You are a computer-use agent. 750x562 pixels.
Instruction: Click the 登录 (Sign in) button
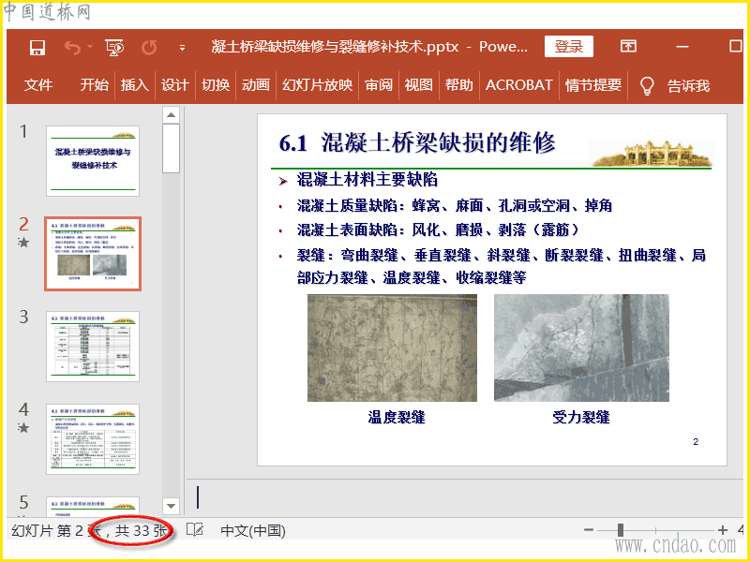[x=568, y=47]
